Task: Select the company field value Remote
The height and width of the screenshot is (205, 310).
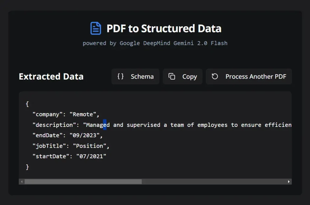Action: tap(84, 114)
